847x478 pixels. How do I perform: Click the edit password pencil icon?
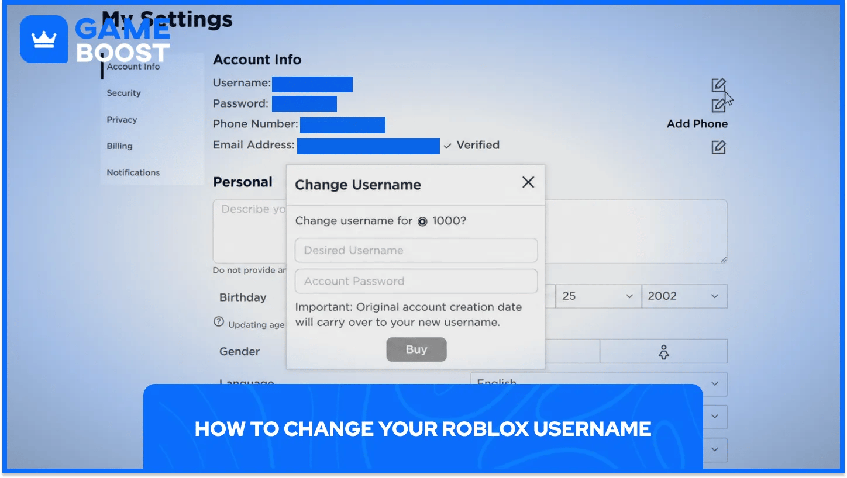719,105
